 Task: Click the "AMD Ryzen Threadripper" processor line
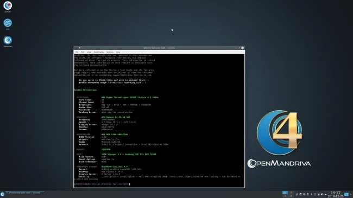tap(130, 98)
